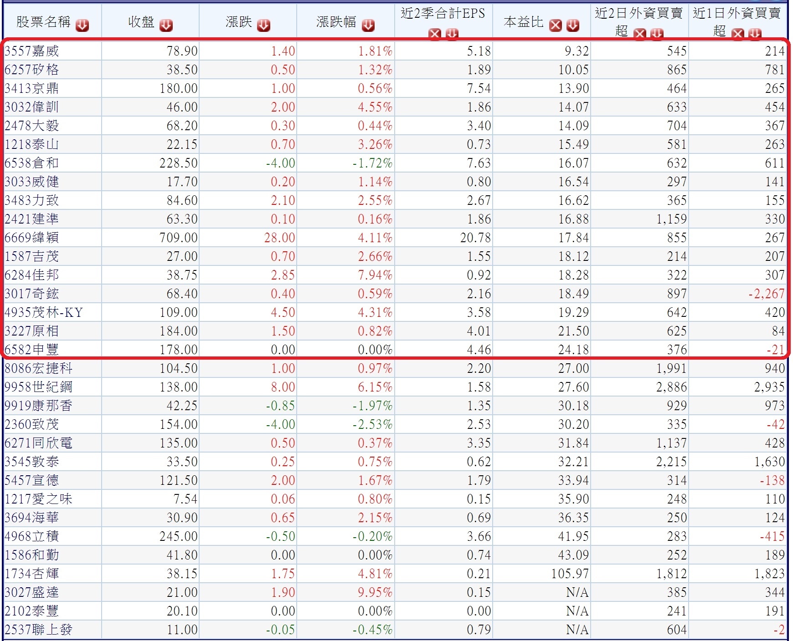Screen dimensions: 793x641
Task: Open stock 6257矽格
Action: point(32,70)
